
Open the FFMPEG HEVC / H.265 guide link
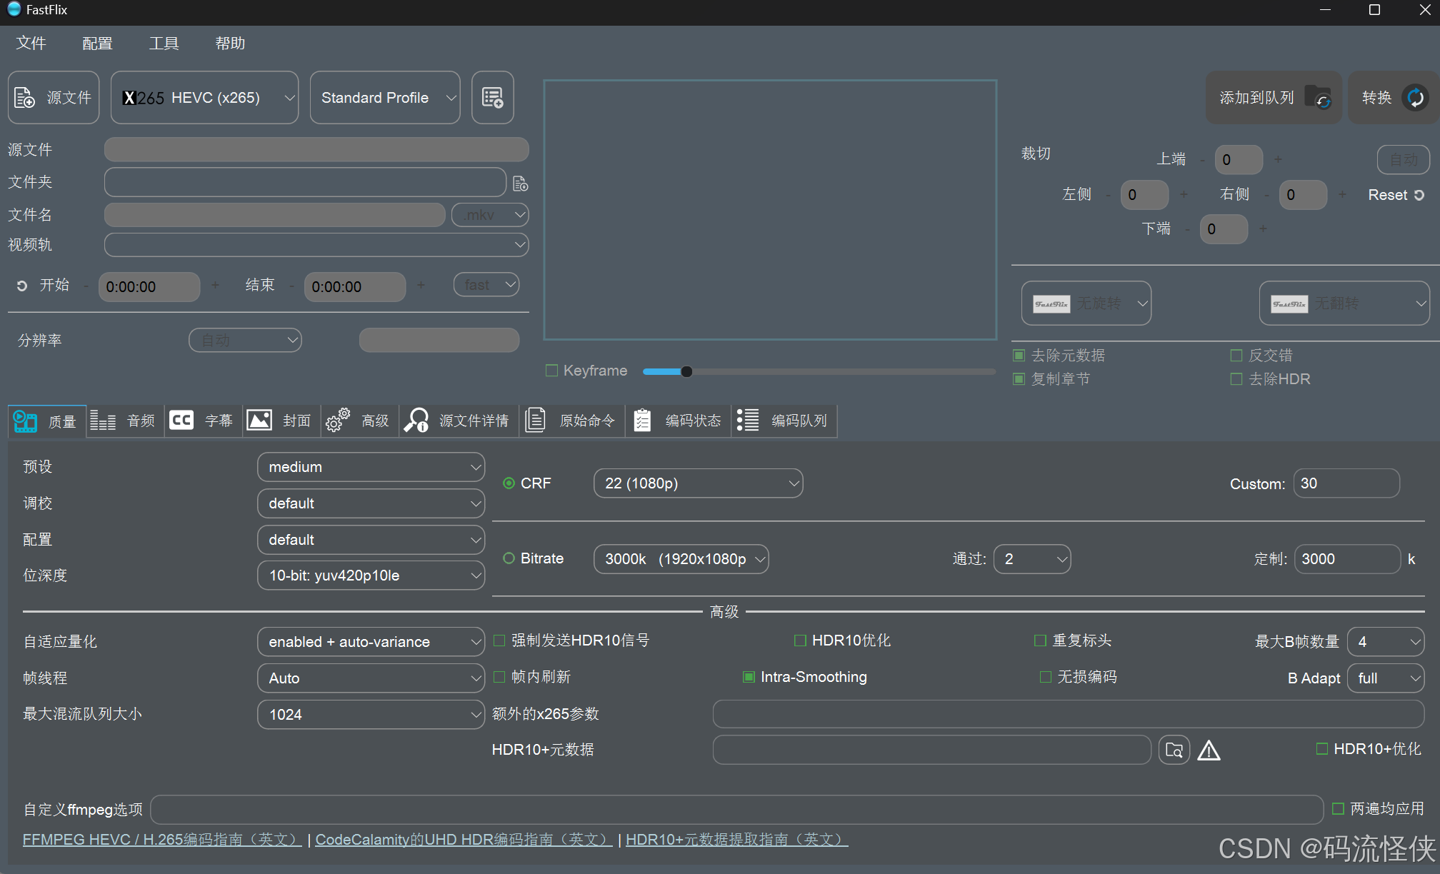tap(162, 840)
